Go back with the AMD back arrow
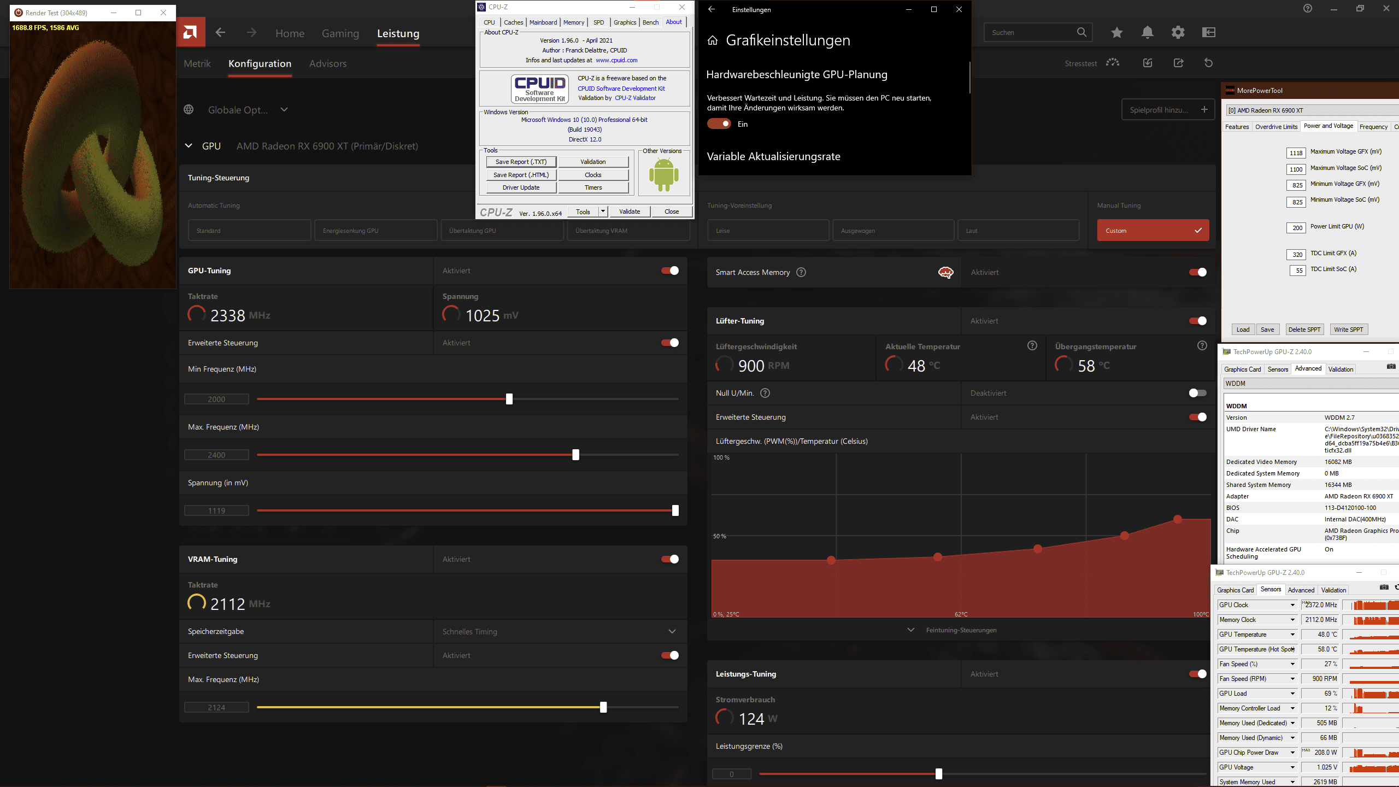This screenshot has width=1399, height=787. tap(220, 33)
